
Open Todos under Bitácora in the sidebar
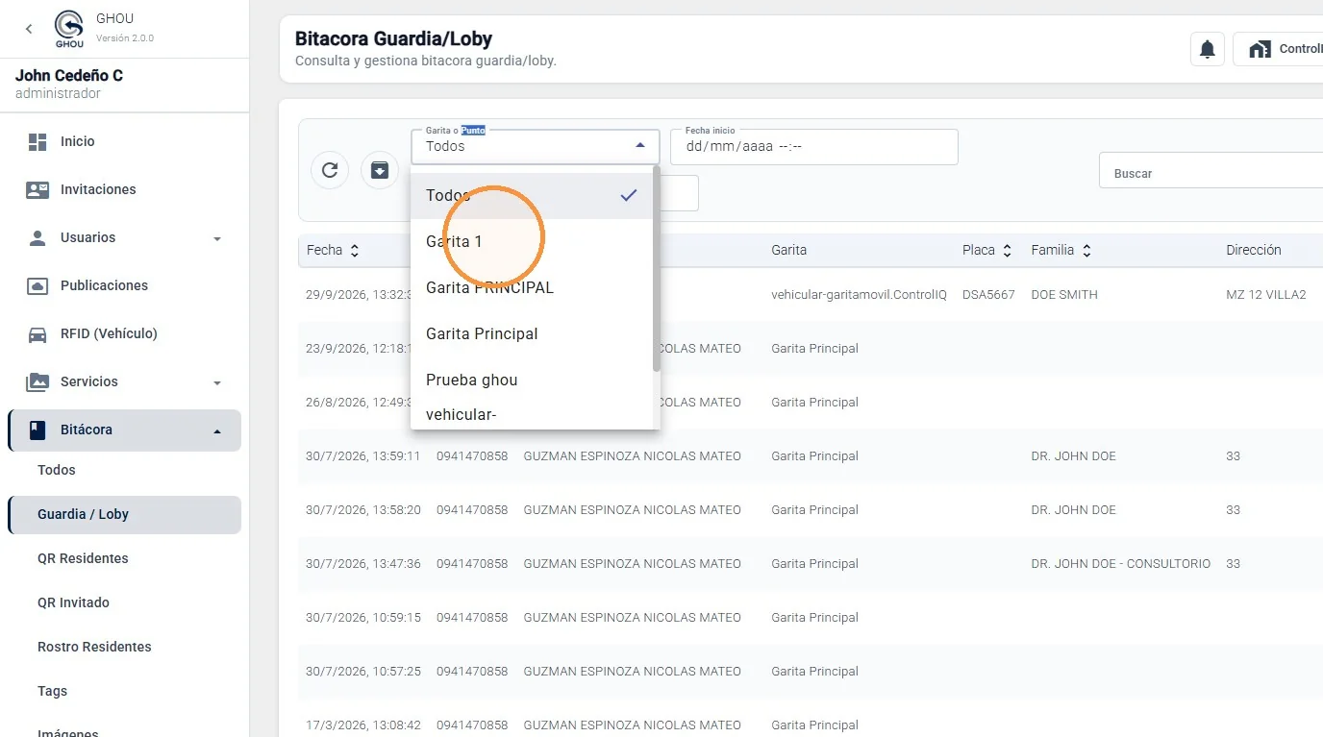[x=124, y=470]
